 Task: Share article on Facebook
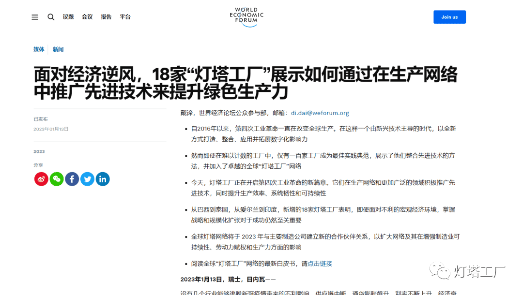coord(72,179)
